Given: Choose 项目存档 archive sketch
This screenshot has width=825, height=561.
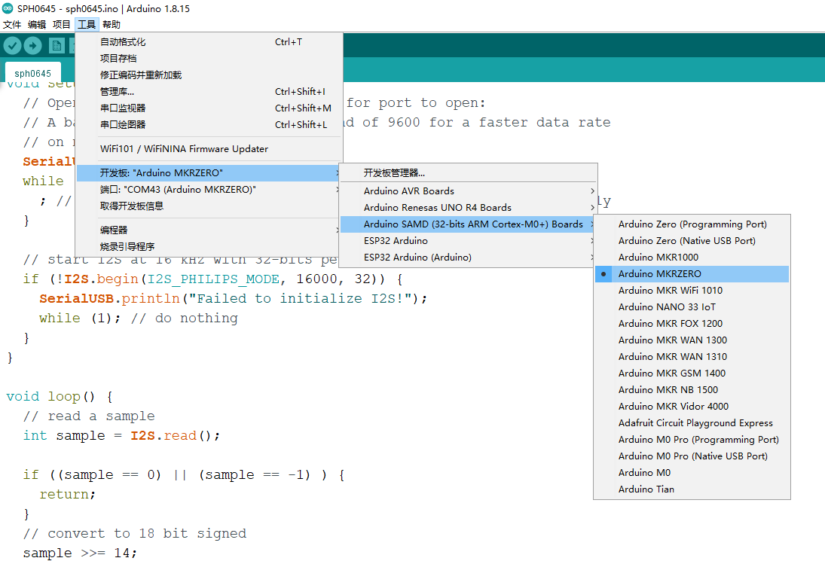Looking at the screenshot, I should [209, 59].
